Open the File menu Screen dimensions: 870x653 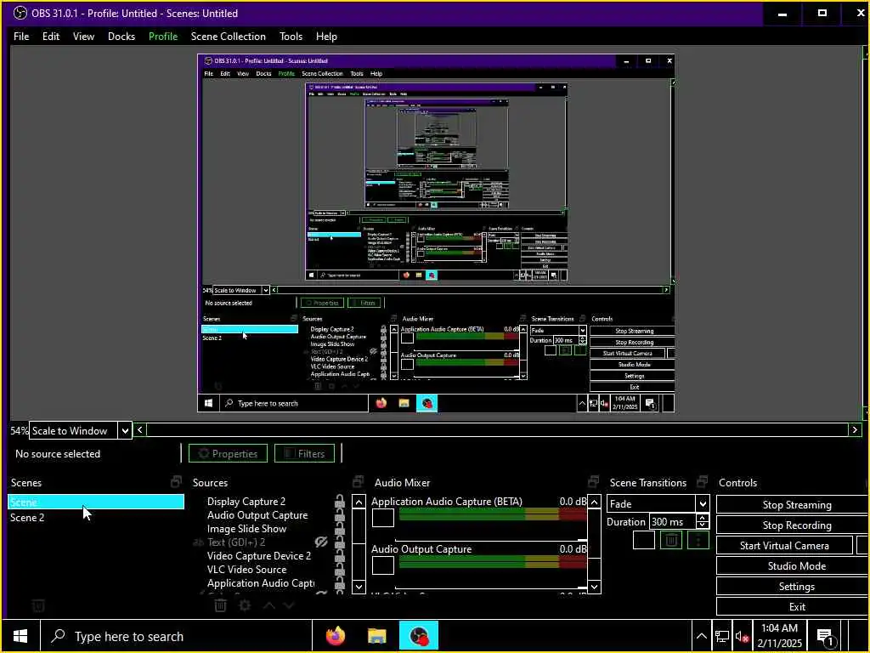pyautogui.click(x=21, y=36)
